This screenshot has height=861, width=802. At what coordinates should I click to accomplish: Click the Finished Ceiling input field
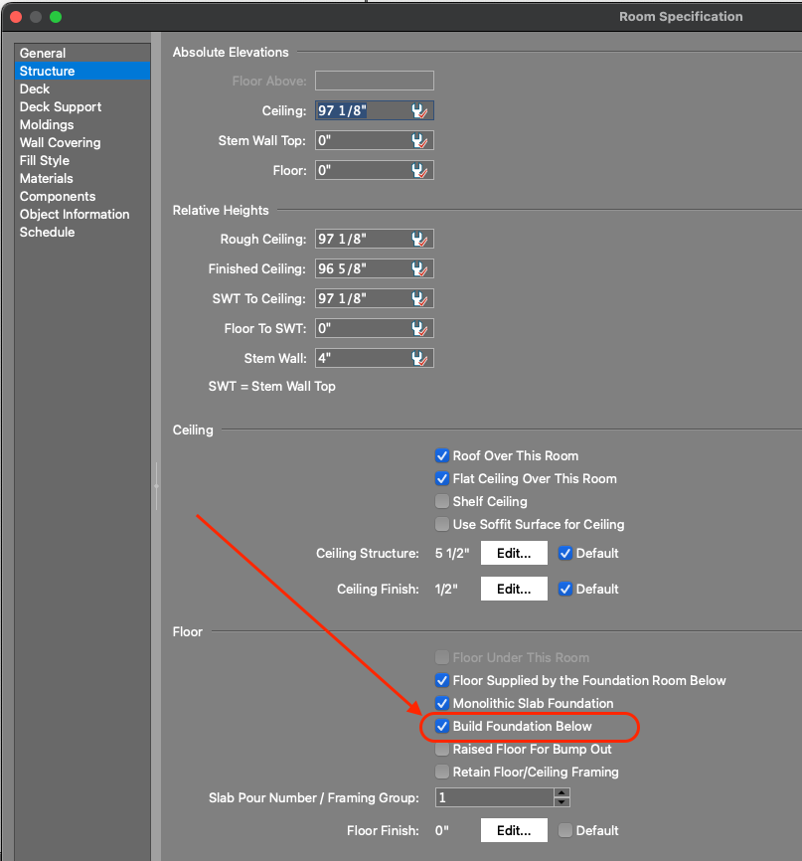(x=362, y=269)
